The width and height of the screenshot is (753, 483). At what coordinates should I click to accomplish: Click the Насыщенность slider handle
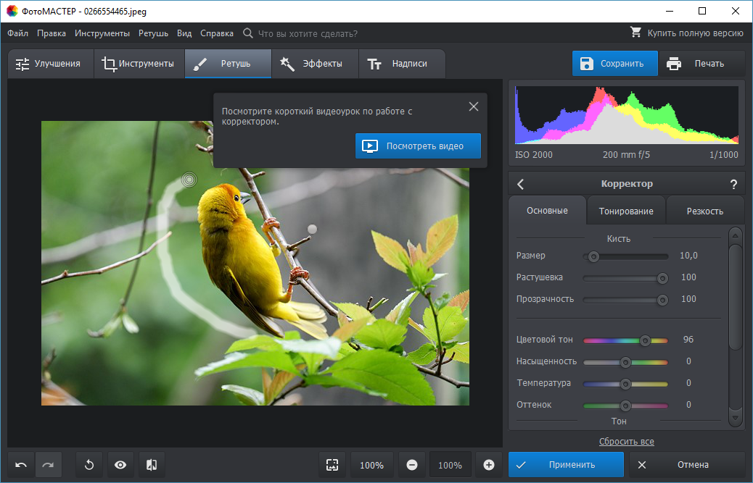[x=625, y=362]
